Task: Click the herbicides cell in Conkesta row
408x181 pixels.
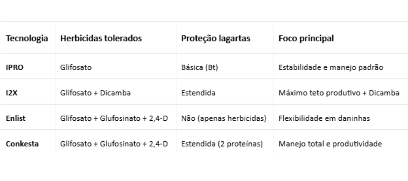Action: click(x=114, y=144)
